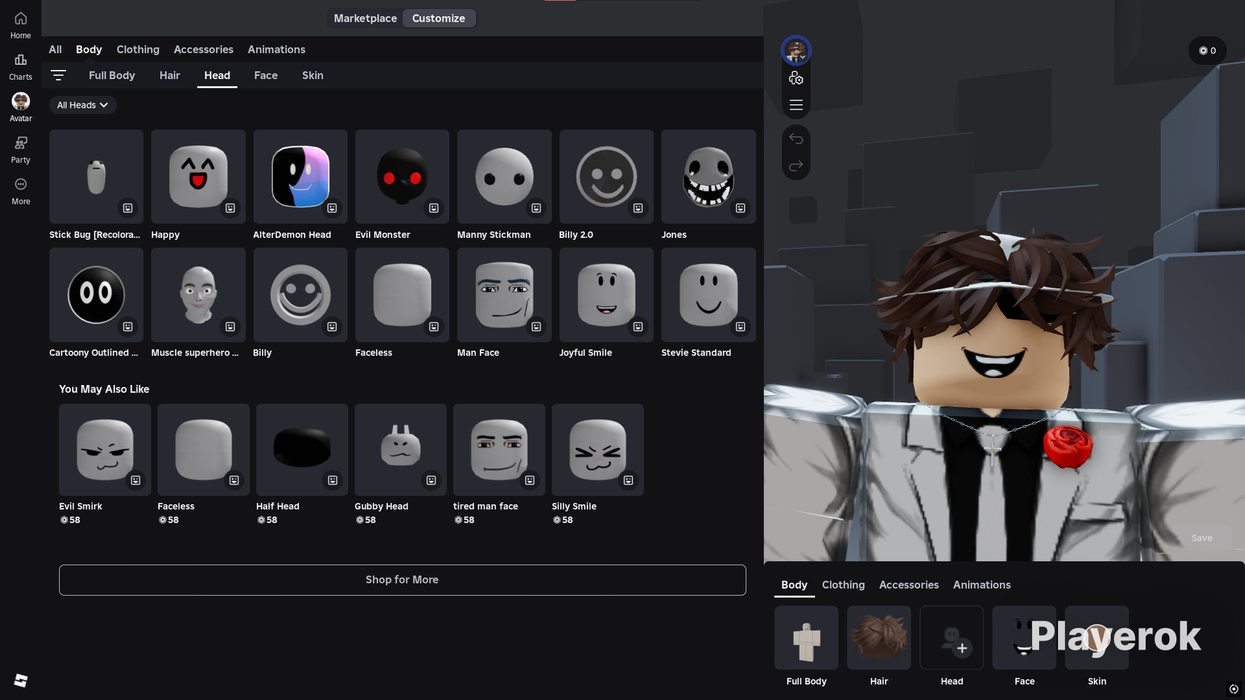Click the badge icon on the Happy head card

pos(230,208)
